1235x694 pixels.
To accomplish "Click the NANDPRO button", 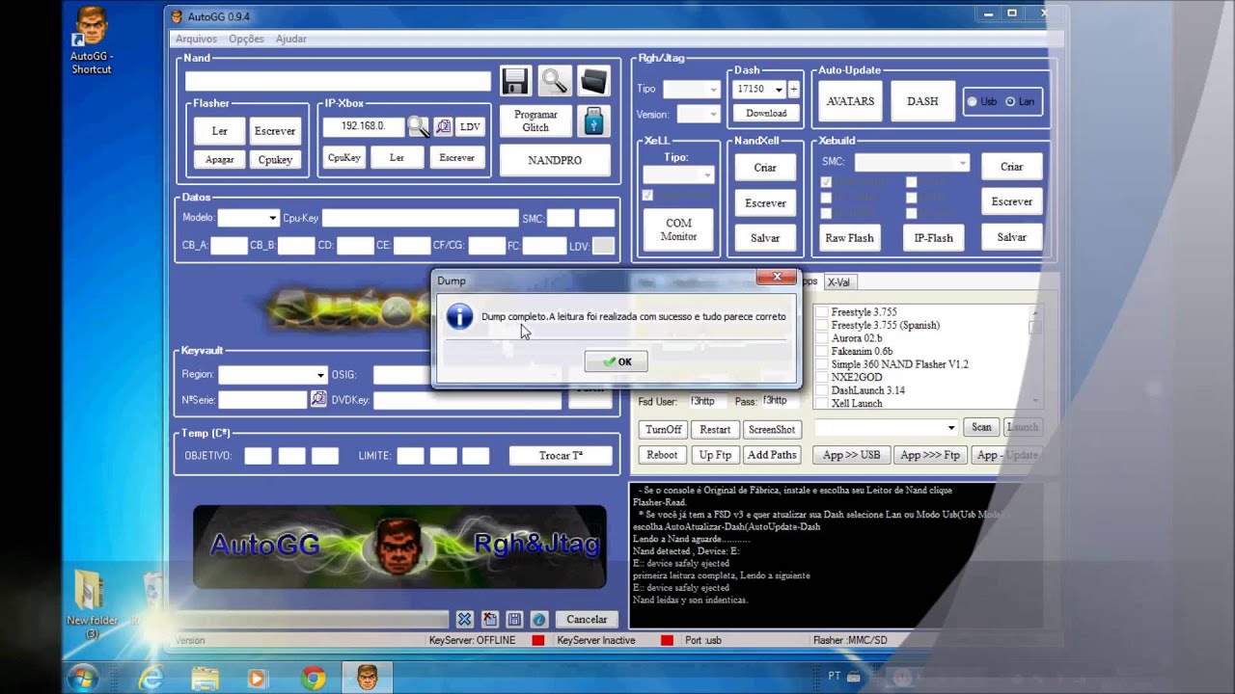I will point(555,160).
